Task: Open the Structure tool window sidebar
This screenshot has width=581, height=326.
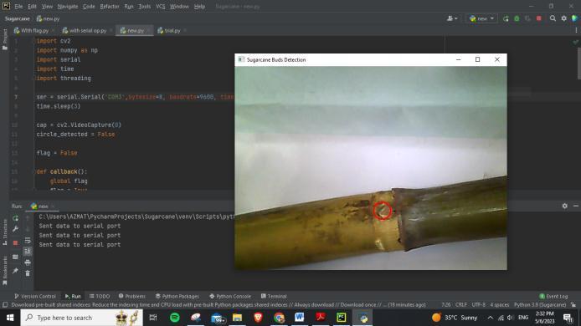Action: (5, 232)
